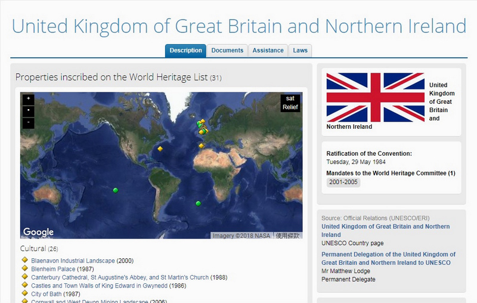Click 'Imagery ©2018 NASA' attribution text
The width and height of the screenshot is (477, 303).
[x=241, y=236]
